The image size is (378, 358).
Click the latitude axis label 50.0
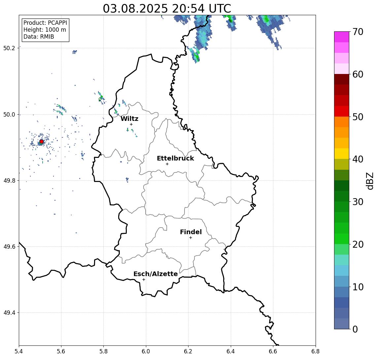point(9,114)
